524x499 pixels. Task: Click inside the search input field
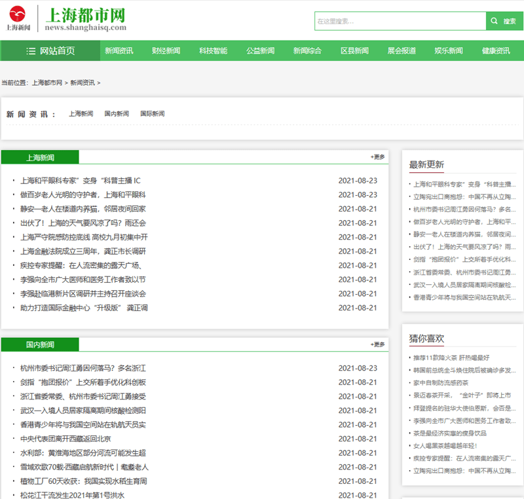pyautogui.click(x=400, y=21)
